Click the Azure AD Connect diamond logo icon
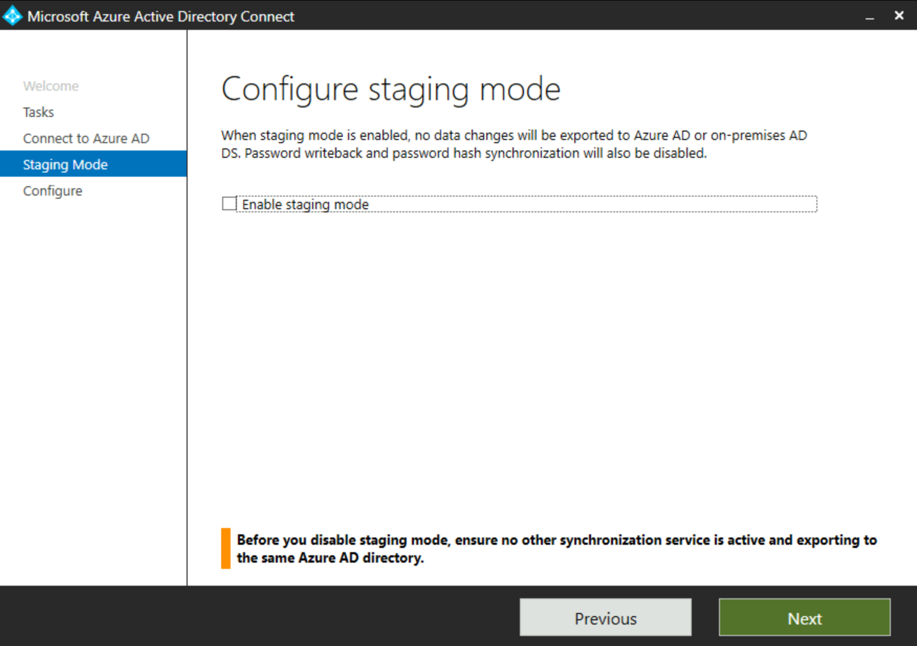This screenshot has width=917, height=646. coord(12,16)
